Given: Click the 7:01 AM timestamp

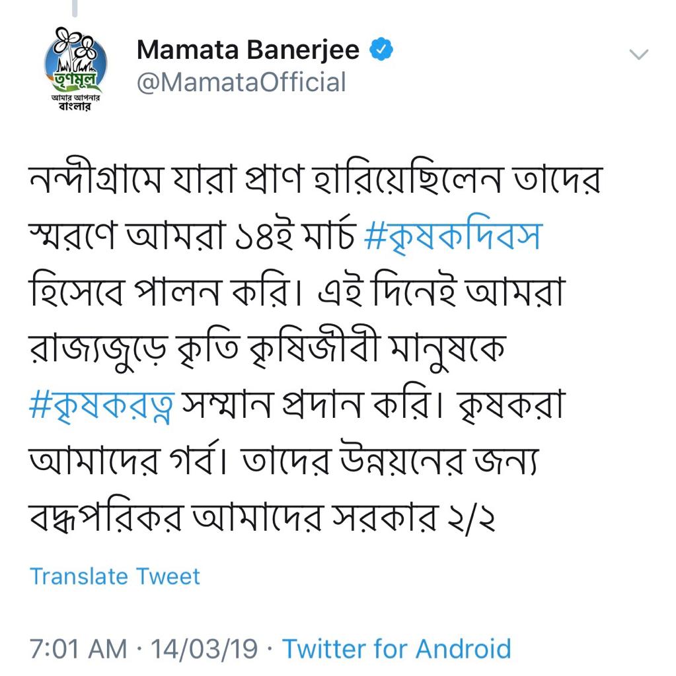Looking at the screenshot, I should point(78,649).
